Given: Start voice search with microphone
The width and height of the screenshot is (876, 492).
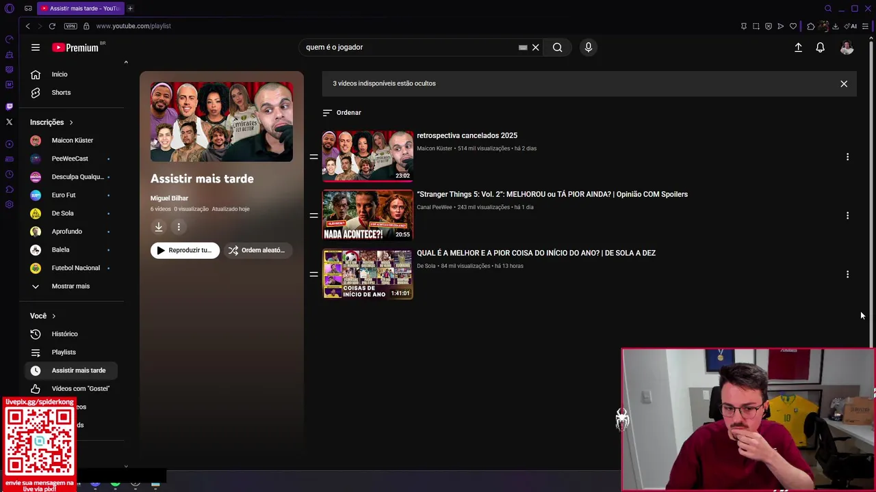Looking at the screenshot, I should coord(588,47).
